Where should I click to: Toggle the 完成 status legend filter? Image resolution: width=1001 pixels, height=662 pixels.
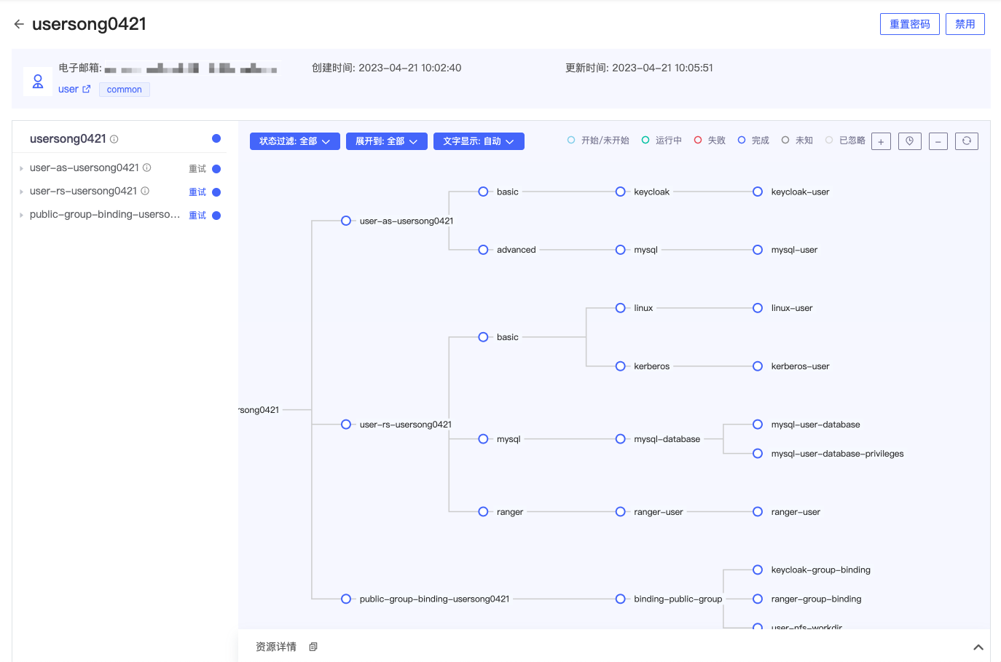coord(753,141)
